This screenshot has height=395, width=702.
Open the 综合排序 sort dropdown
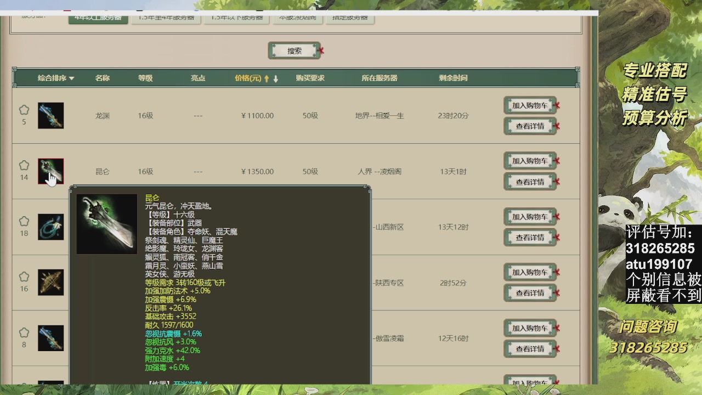[x=55, y=78]
